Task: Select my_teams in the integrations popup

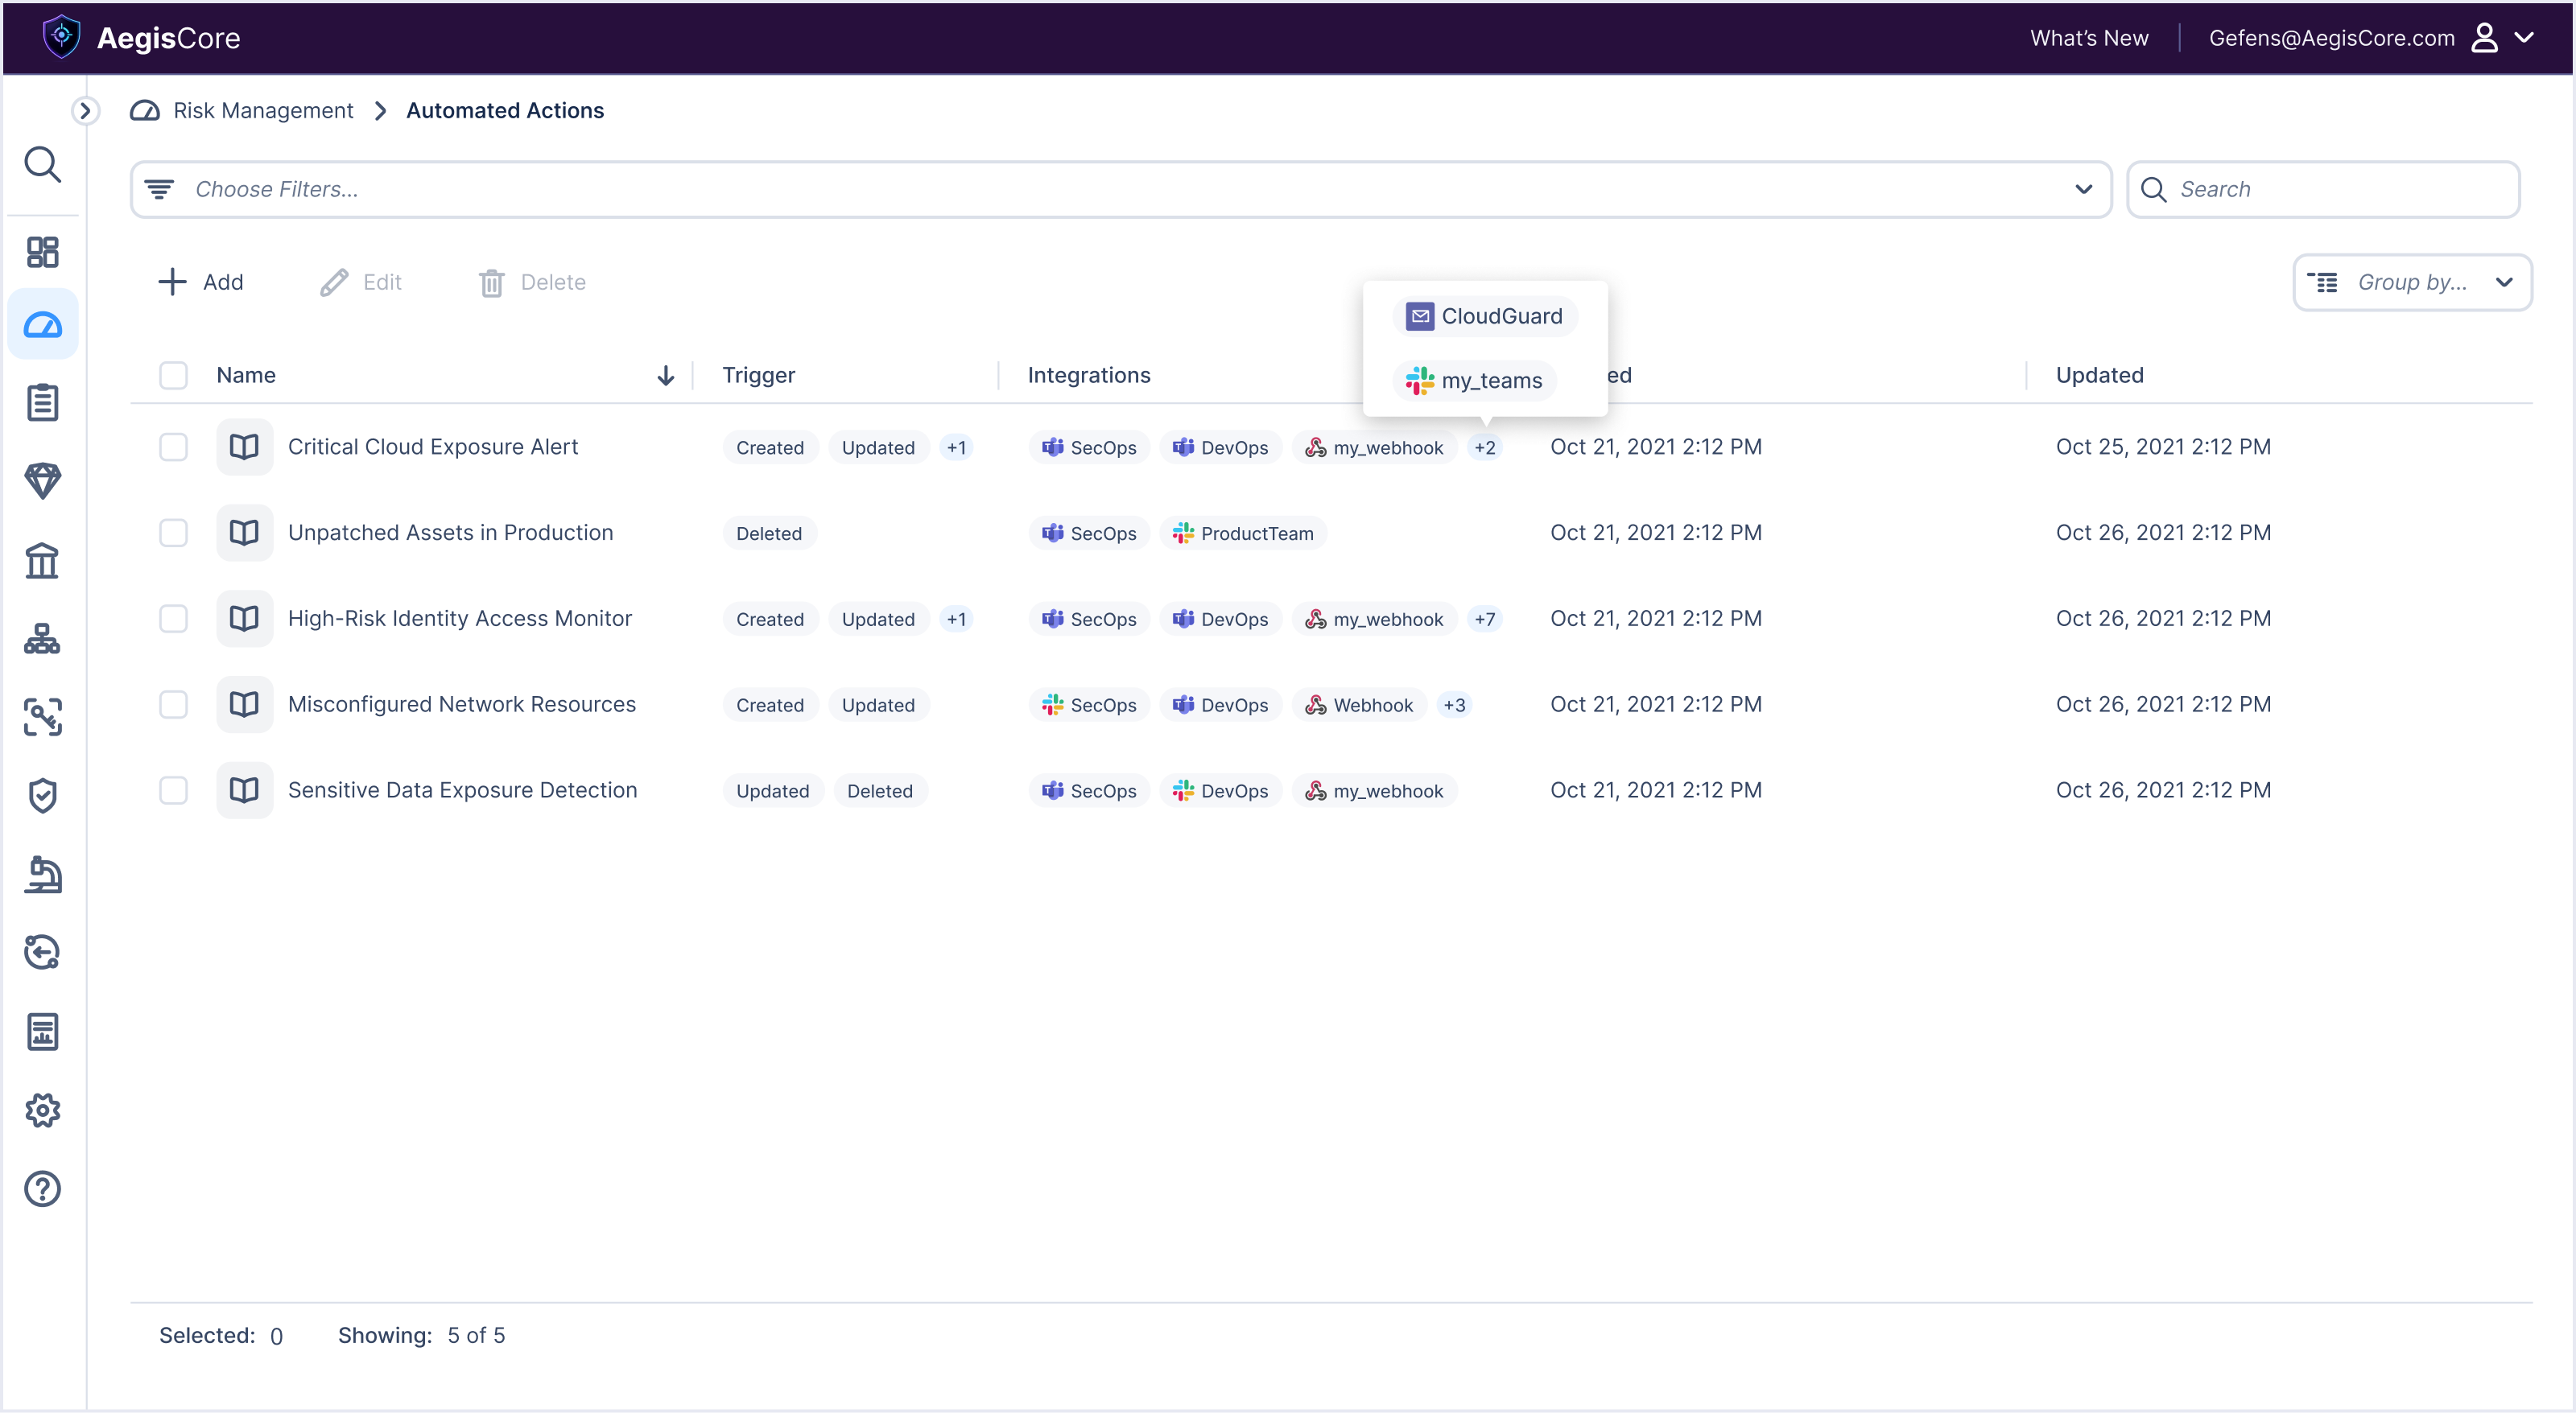Action: [1474, 381]
